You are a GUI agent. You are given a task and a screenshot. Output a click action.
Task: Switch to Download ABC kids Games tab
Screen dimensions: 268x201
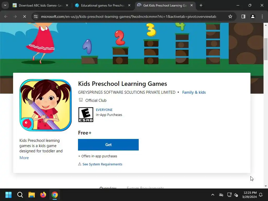pyautogui.click(x=40, y=5)
